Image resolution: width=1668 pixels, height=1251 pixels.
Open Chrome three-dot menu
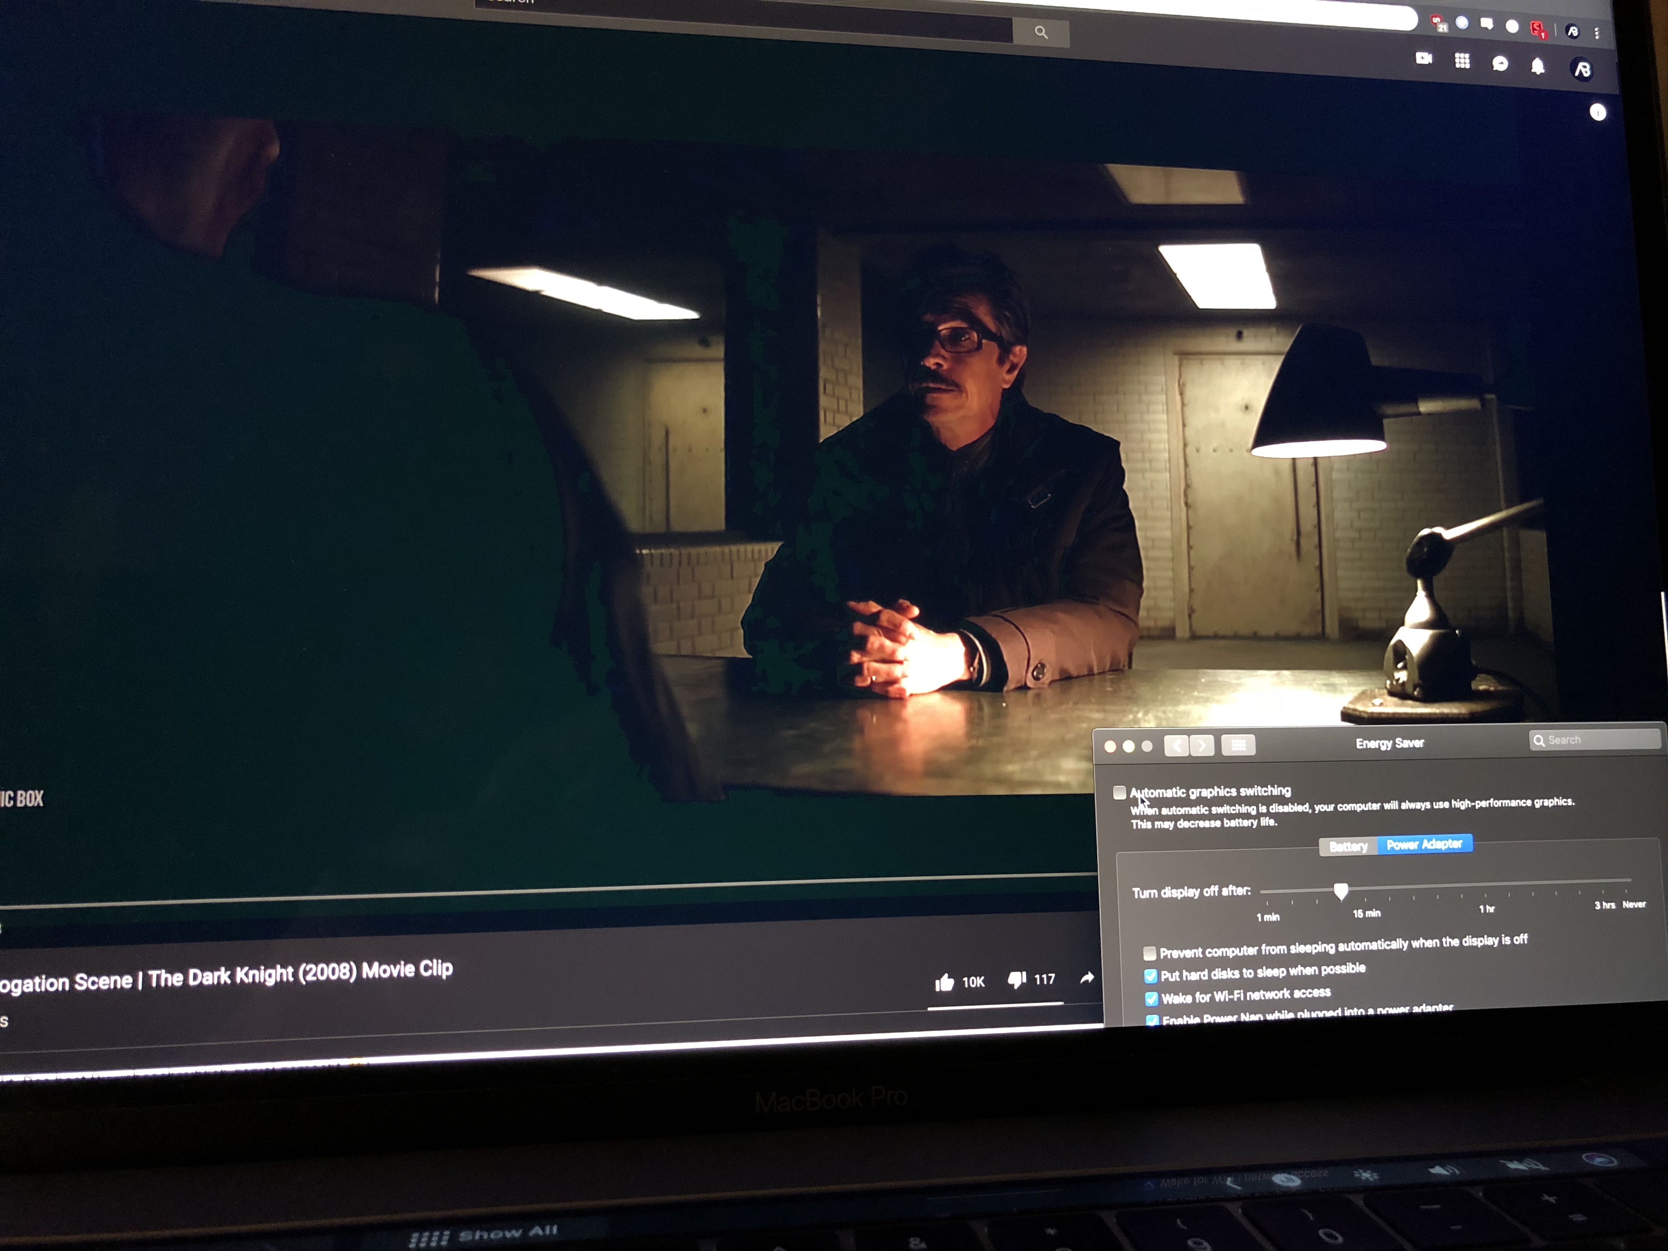pyautogui.click(x=1597, y=33)
